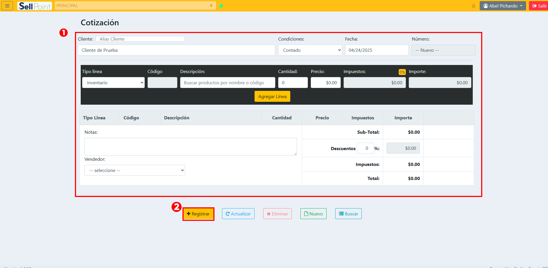The width and height of the screenshot is (548, 268).
Task: Click the SellPoint logo
Action: coord(34,6)
